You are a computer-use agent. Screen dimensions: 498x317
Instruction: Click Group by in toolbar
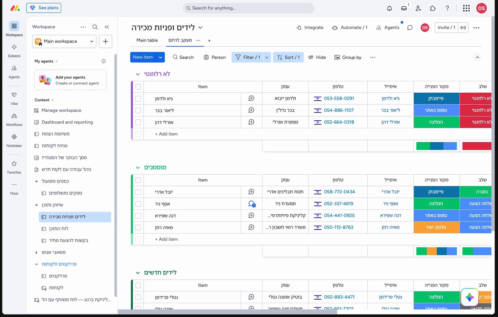tap(348, 57)
